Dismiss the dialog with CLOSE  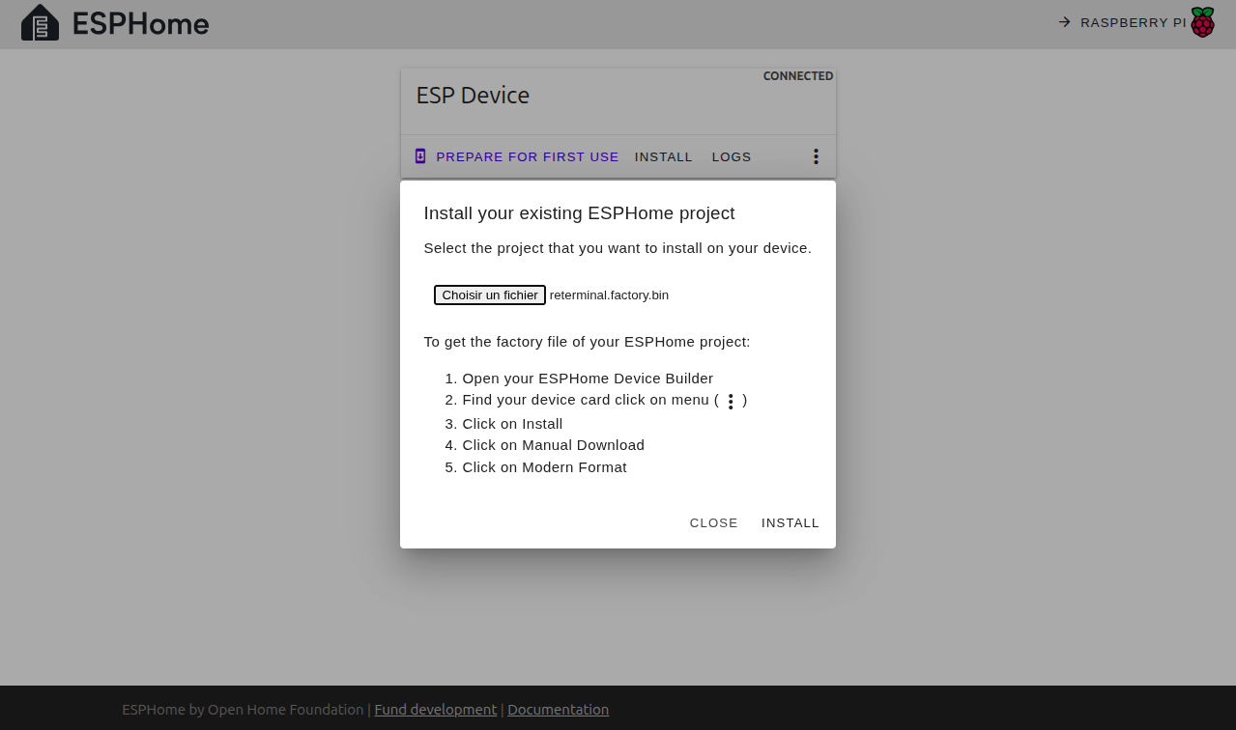[x=713, y=522]
